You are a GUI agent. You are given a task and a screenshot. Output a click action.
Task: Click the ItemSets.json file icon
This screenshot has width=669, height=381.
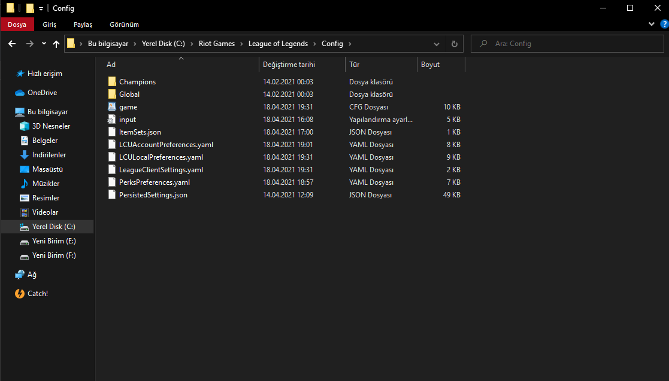(112, 132)
